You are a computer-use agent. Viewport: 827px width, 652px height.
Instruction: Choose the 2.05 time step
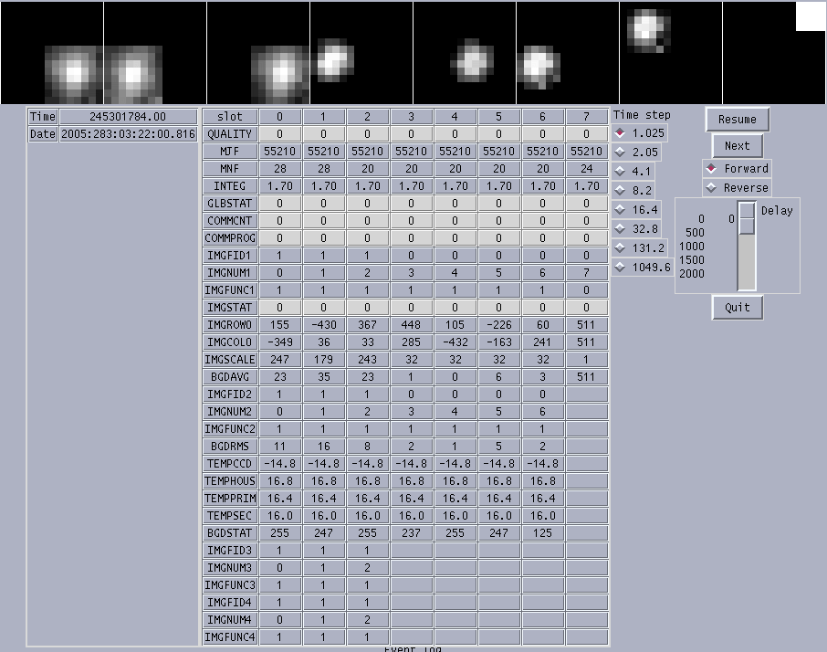coord(637,152)
